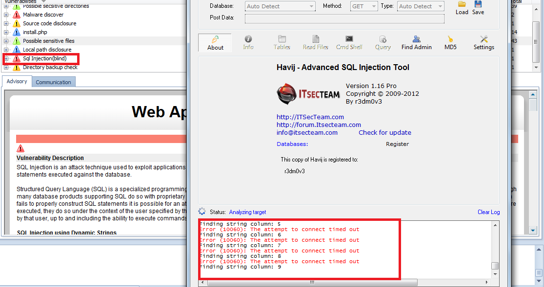Click the yellow warning icon beside Source code disclosure

16,23
